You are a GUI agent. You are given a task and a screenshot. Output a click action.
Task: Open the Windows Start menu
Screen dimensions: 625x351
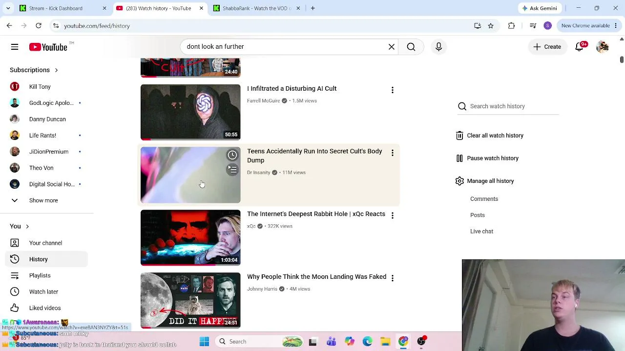205,342
